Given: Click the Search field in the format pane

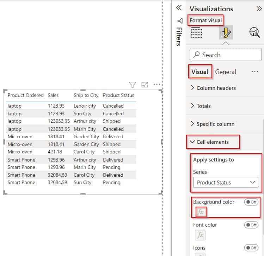Looking at the screenshot, I should coord(226,55).
